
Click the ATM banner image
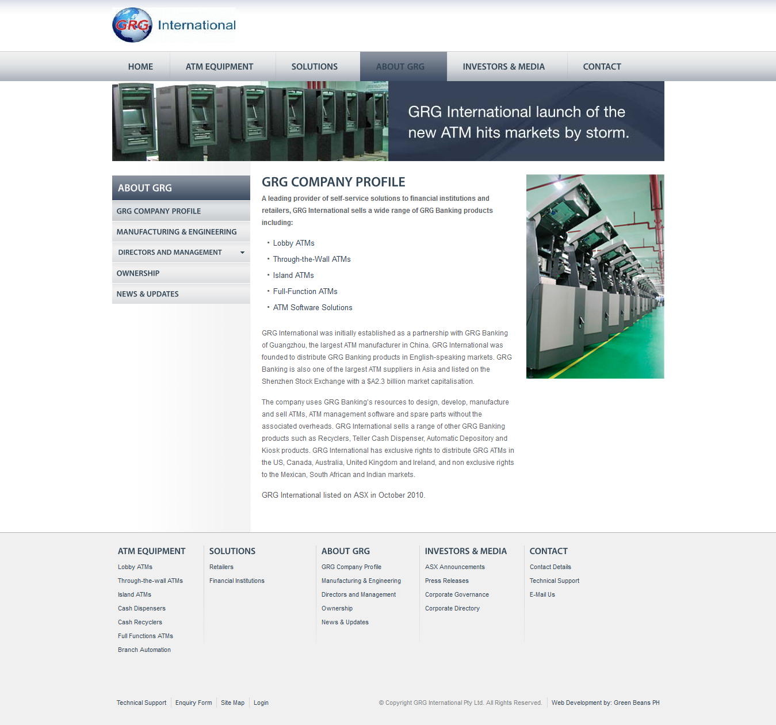250,121
